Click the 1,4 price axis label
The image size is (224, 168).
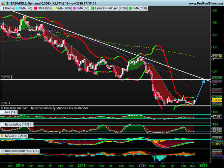pyautogui.click(x=214, y=35)
